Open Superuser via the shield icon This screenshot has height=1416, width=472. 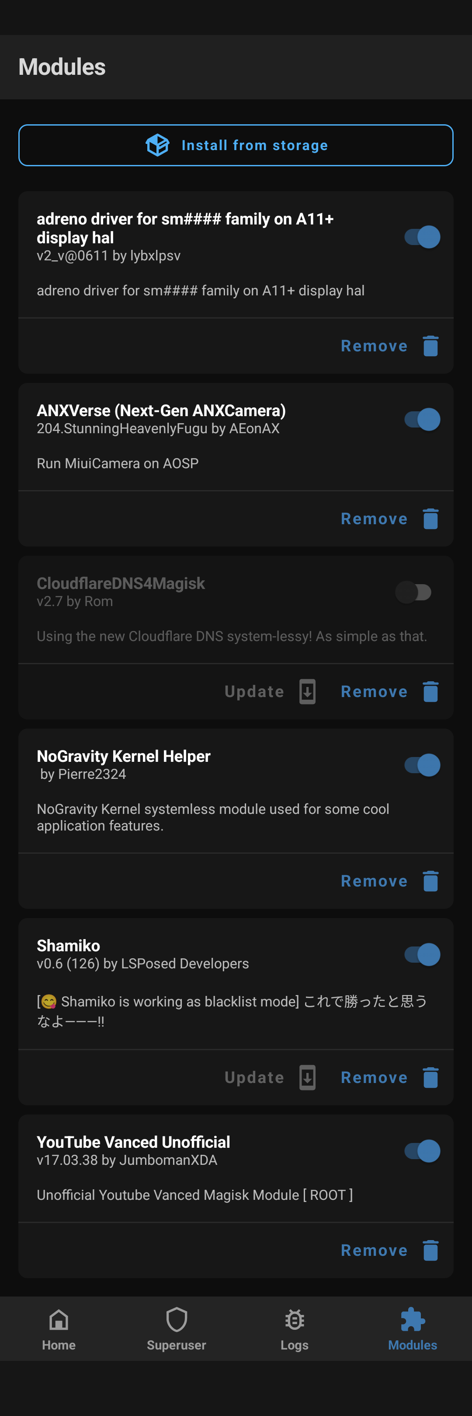176,1319
